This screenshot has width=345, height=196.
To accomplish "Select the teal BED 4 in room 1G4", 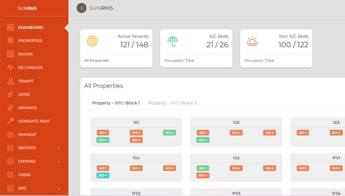I will click(103, 175).
